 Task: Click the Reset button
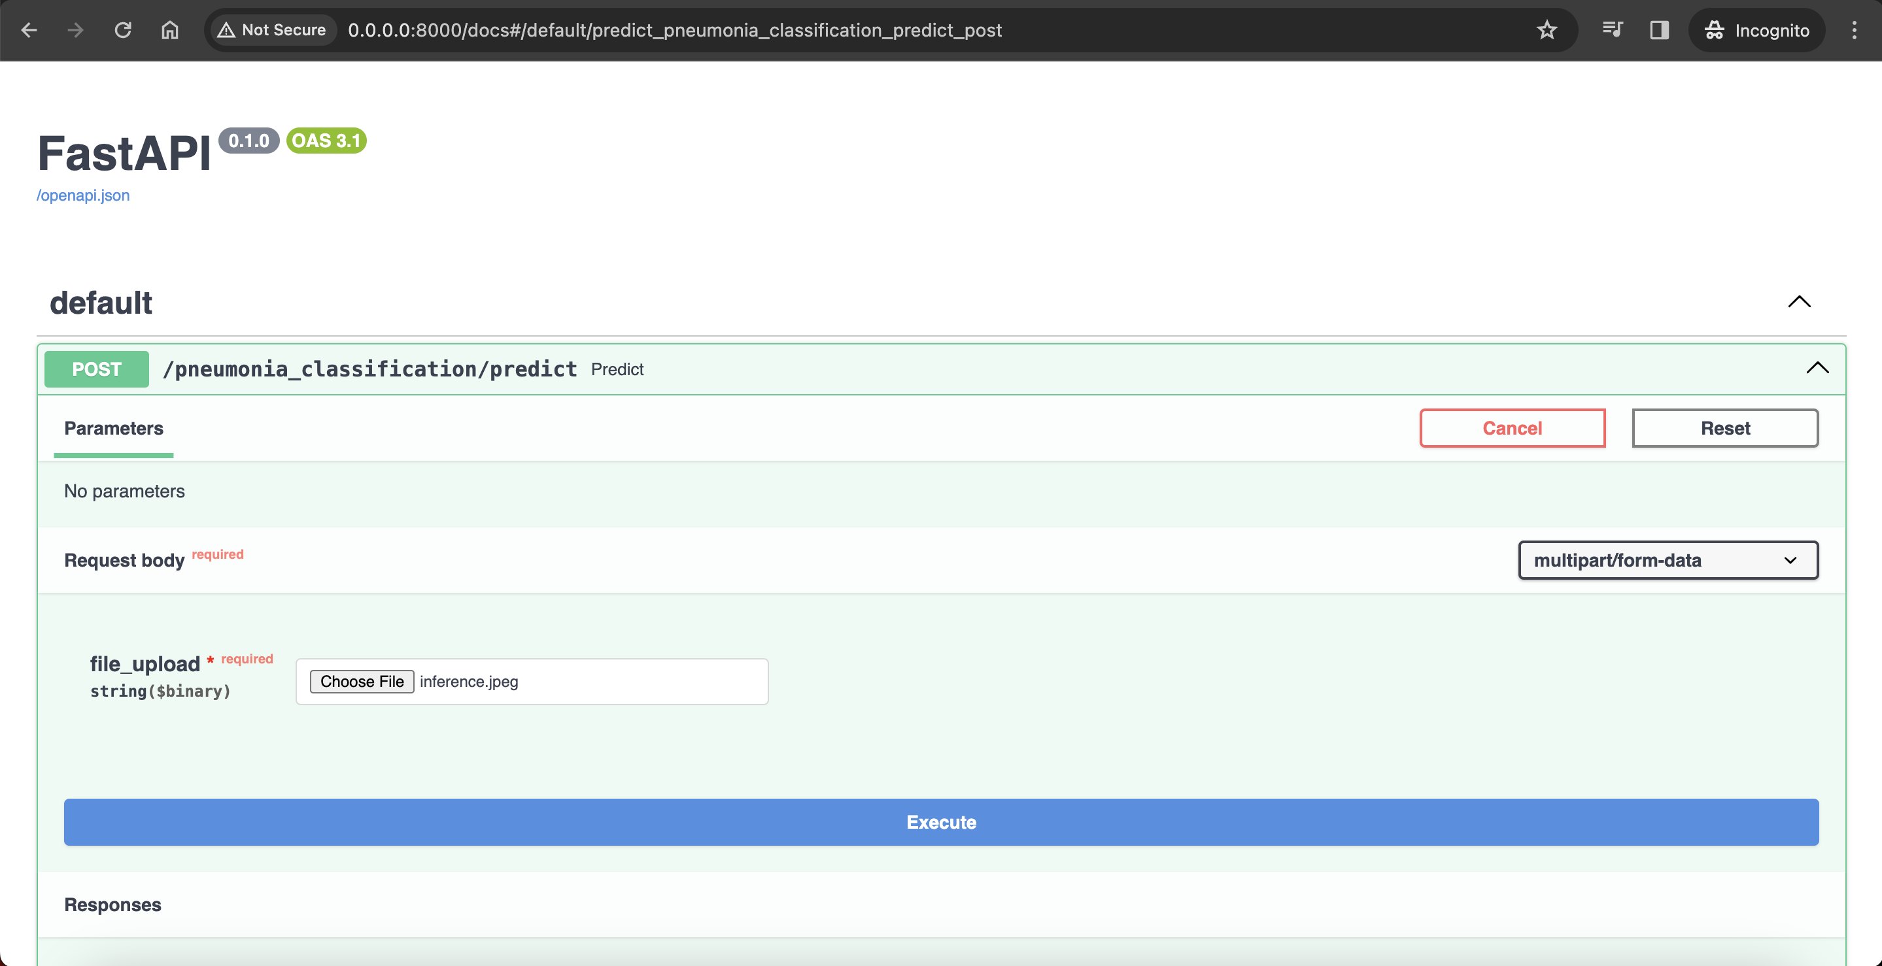coord(1724,428)
